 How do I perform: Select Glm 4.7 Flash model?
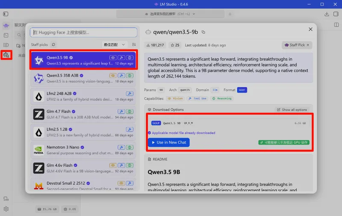tap(83, 114)
